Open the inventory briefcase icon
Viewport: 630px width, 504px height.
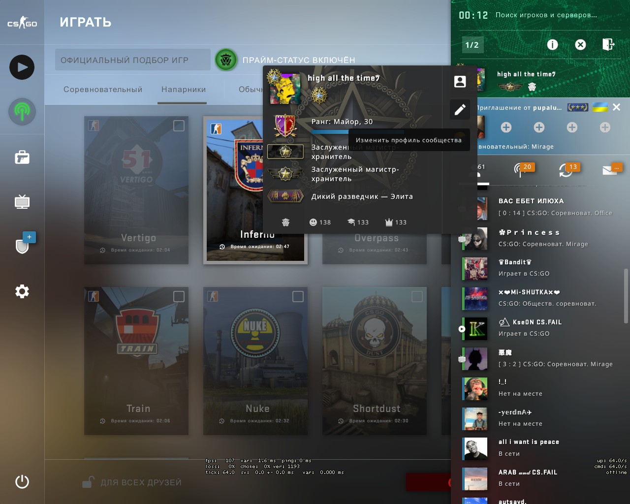click(x=22, y=157)
